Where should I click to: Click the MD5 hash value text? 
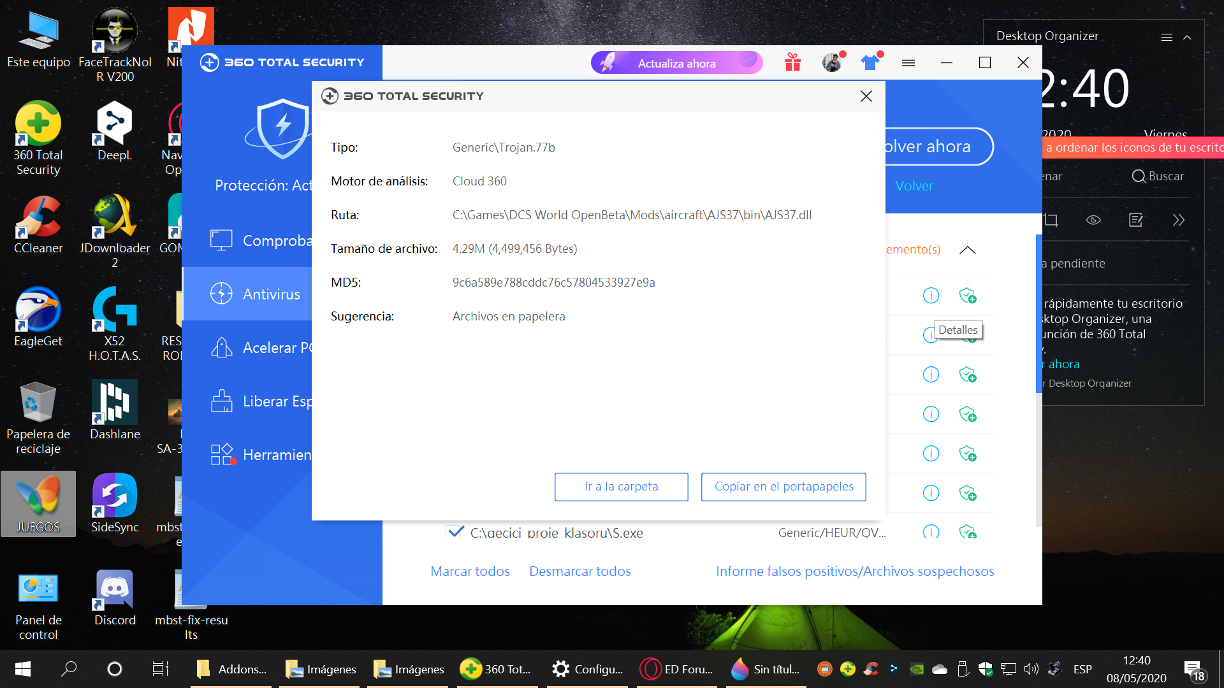(x=553, y=282)
